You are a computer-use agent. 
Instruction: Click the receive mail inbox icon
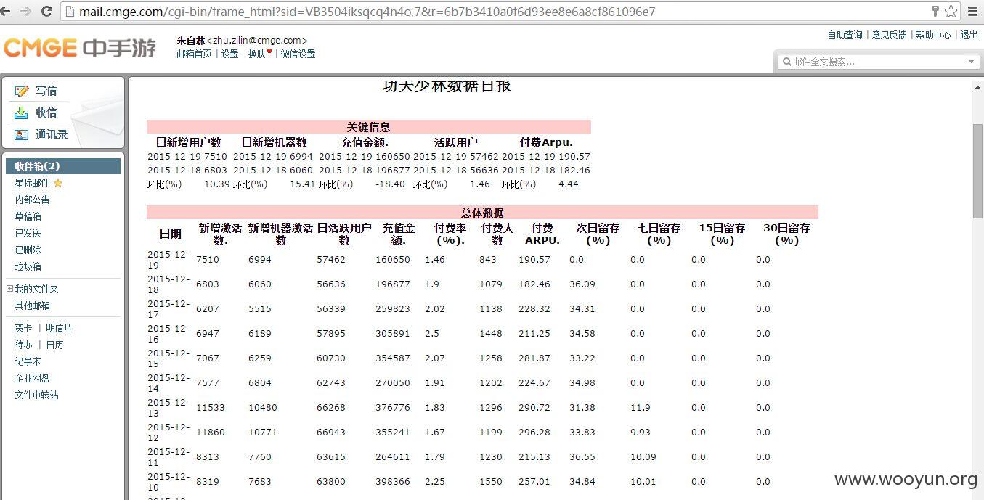[22, 112]
